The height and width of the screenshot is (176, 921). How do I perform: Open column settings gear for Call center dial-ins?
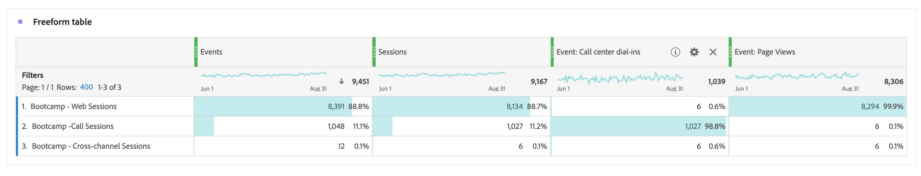coord(694,52)
